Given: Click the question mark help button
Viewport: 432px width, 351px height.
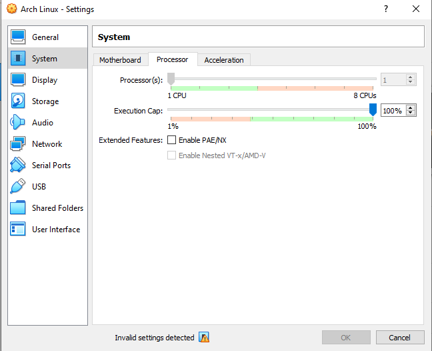Looking at the screenshot, I should click(x=386, y=9).
